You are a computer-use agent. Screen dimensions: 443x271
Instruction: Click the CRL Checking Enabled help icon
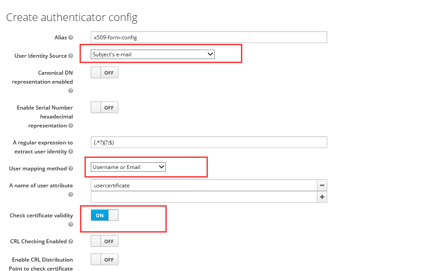(x=71, y=241)
